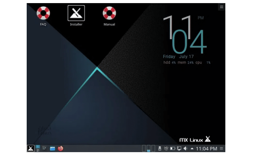Open panel options hamburger at taskbar end

221,149
